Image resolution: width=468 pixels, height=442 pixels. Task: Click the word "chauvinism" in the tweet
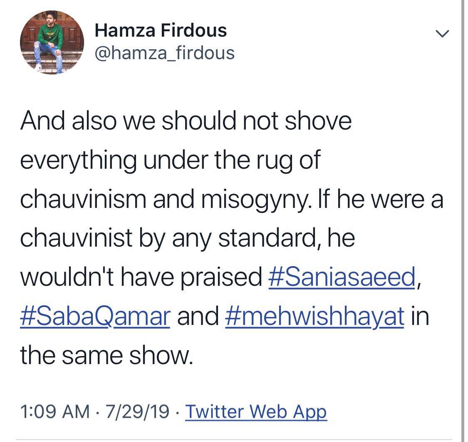(83, 199)
